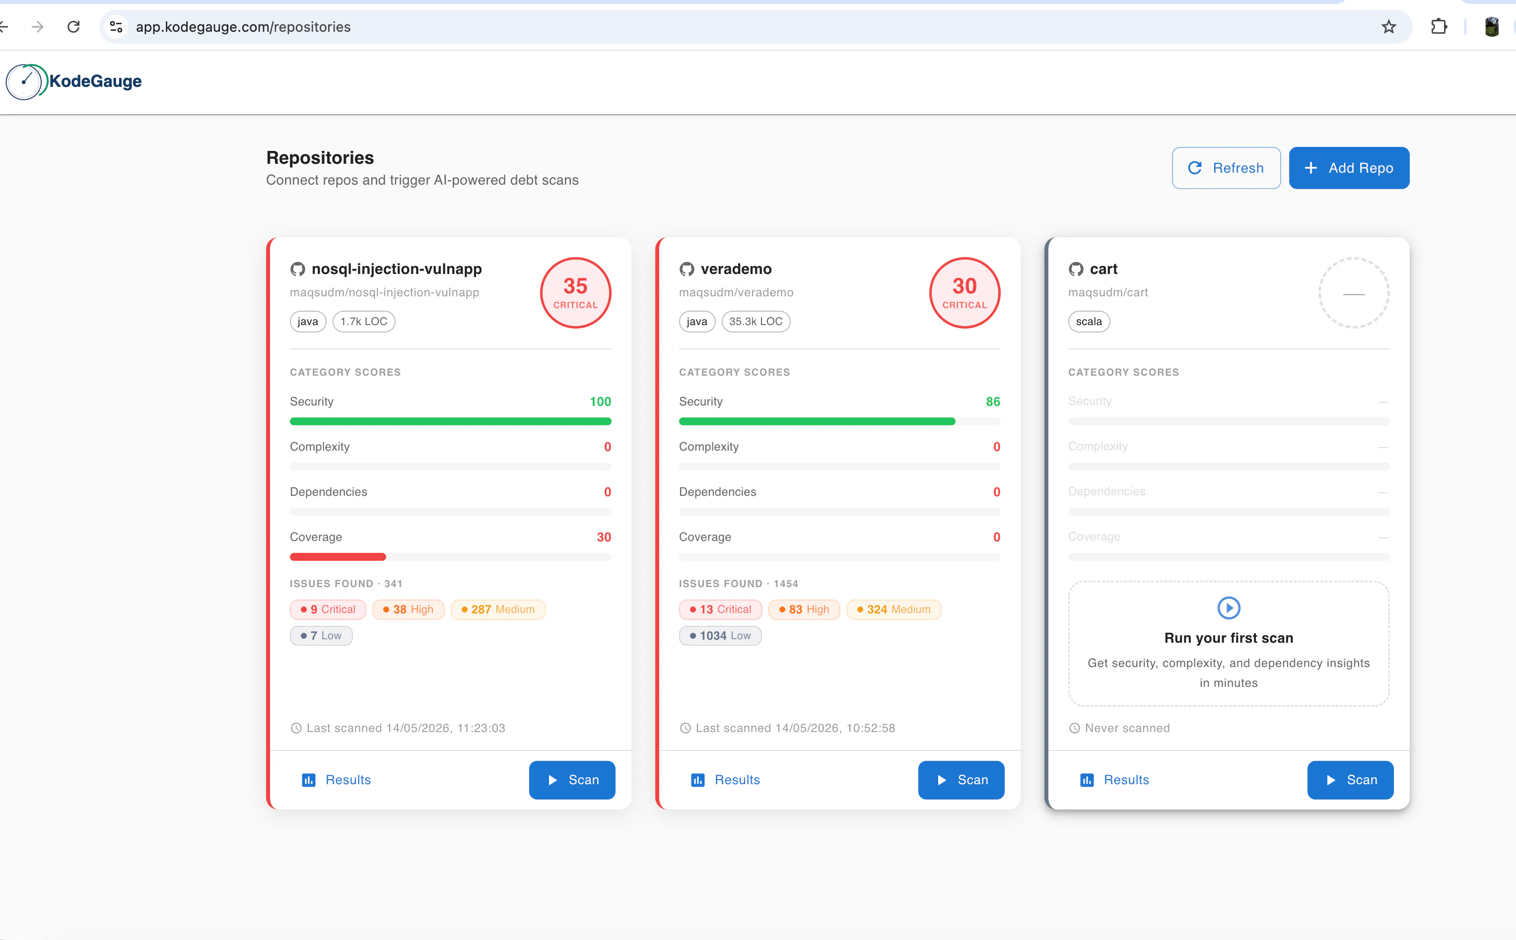Click the 1.7k LOC tag
Viewport: 1516px width, 940px height.
(x=364, y=322)
